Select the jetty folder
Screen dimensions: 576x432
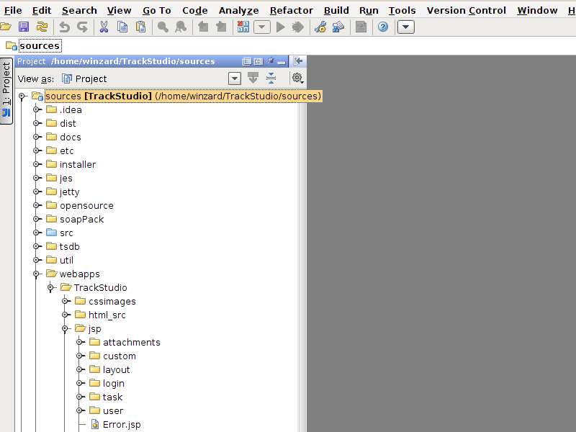pos(69,192)
